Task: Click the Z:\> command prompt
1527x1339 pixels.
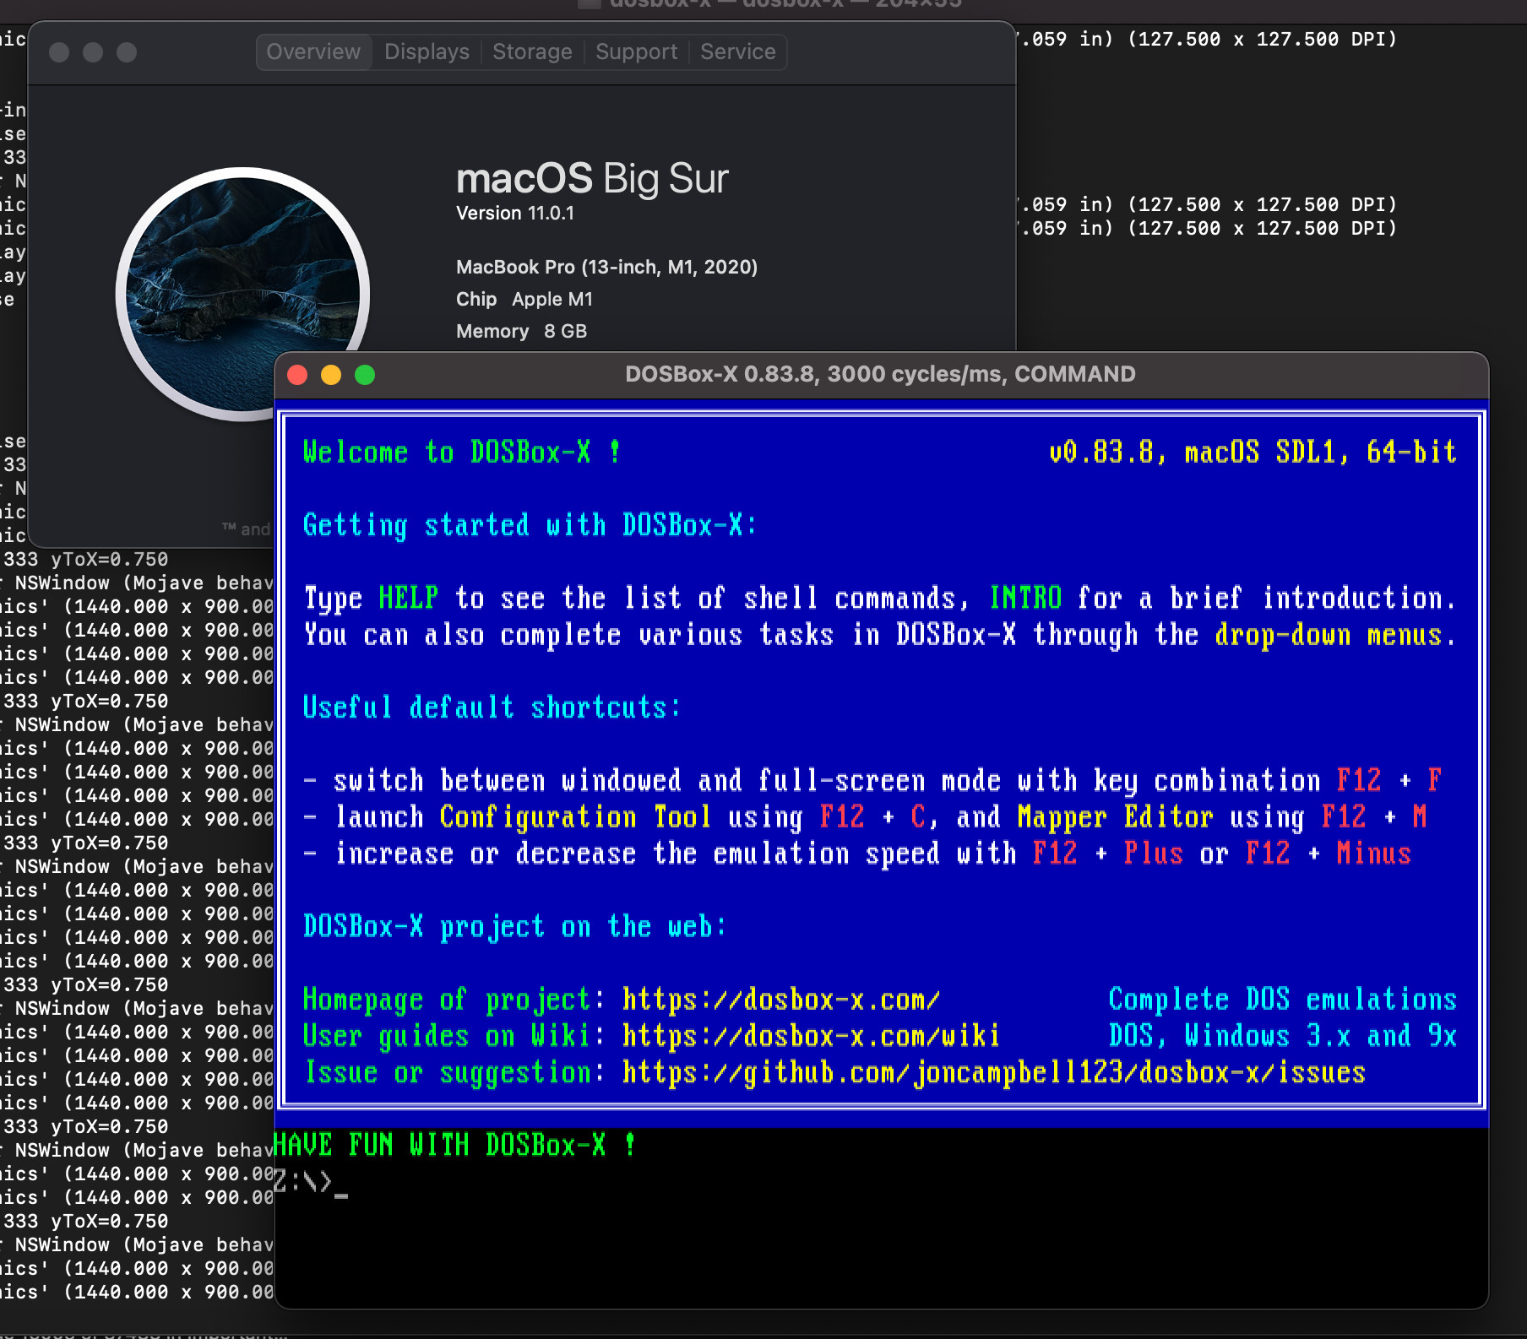Action: coord(303,1182)
